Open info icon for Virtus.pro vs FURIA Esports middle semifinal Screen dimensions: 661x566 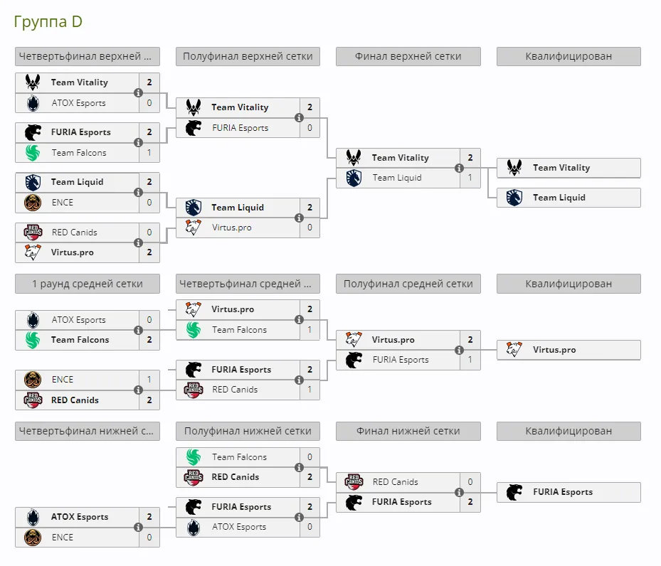[x=459, y=350]
